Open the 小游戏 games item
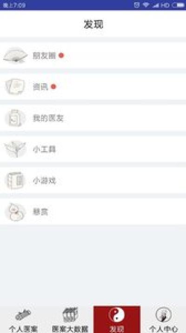186x333 pixels. (x=93, y=181)
